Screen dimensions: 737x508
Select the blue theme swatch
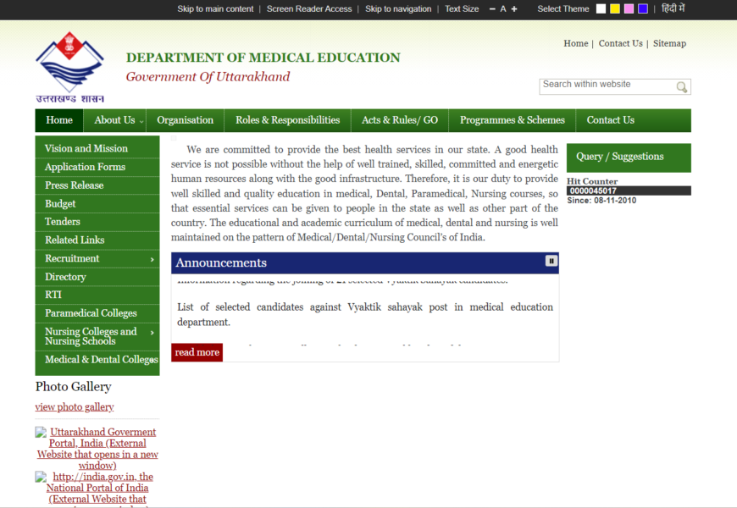coord(643,9)
